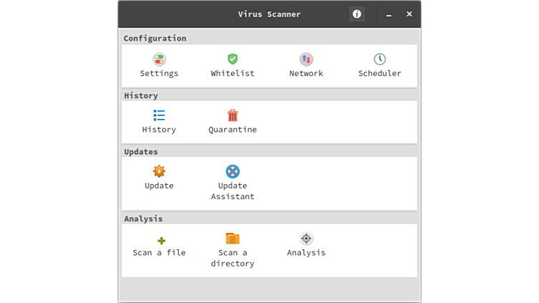Image resolution: width=539 pixels, height=303 pixels.
Task: Click the info button in title bar
Action: (357, 14)
